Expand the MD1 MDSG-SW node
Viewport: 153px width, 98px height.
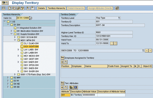[18, 56]
